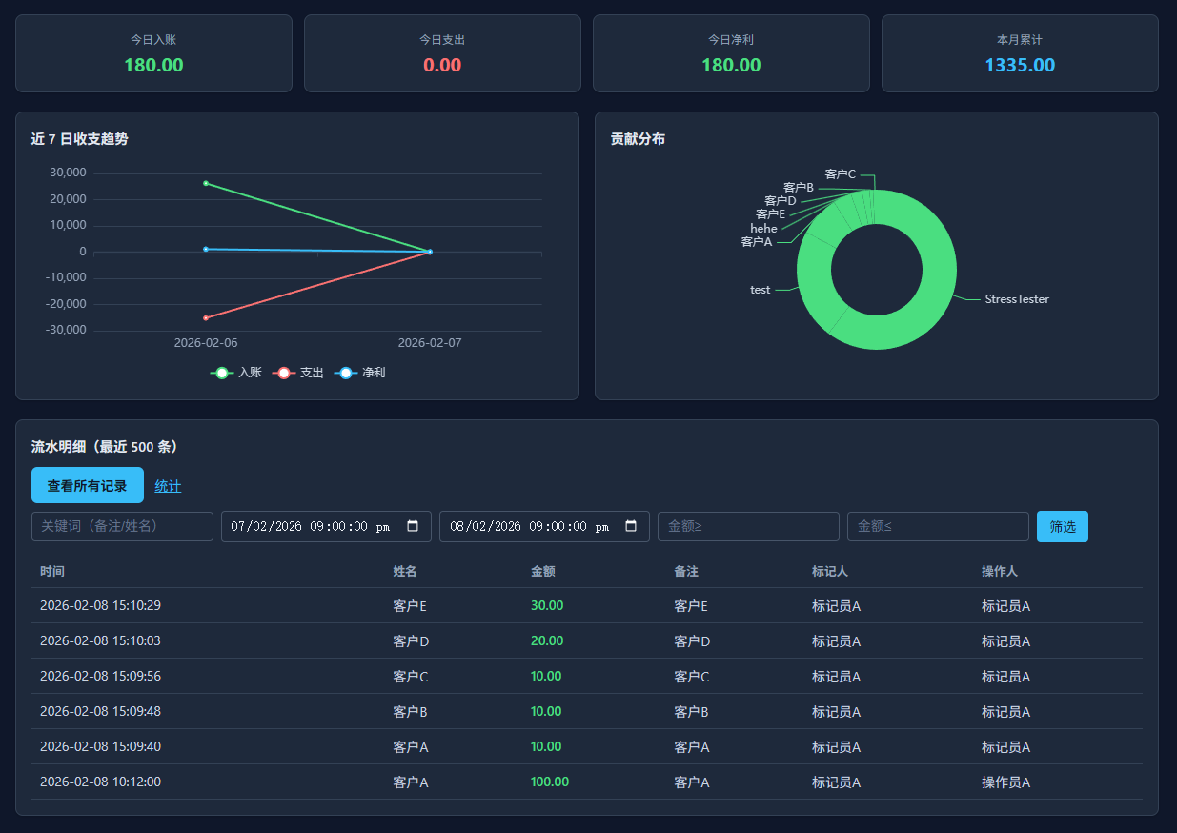Image resolution: width=1177 pixels, height=833 pixels.
Task: Click the test label in donut chart
Action: click(x=760, y=290)
